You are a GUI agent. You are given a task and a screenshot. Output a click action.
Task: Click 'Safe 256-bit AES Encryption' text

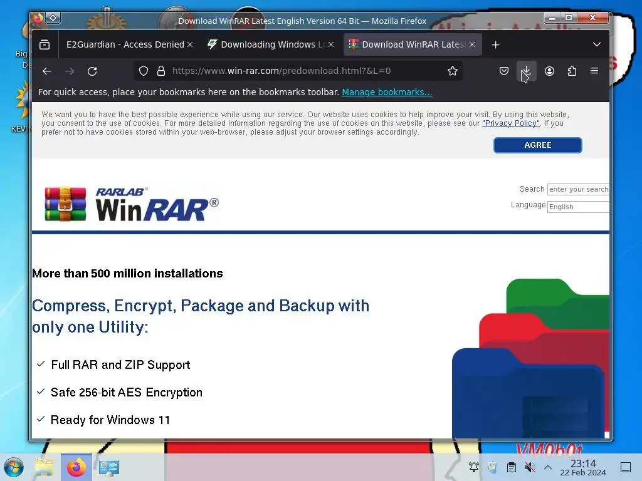click(127, 392)
